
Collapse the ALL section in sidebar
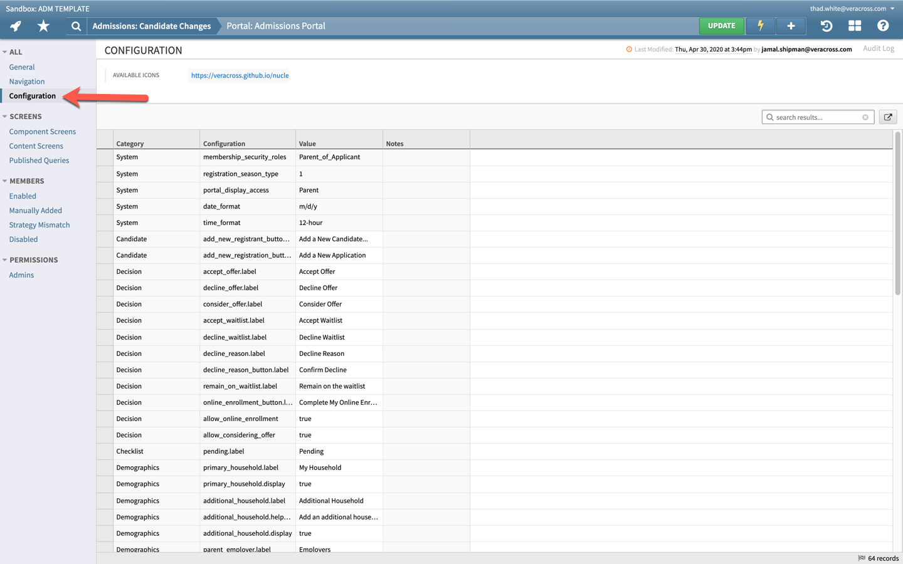5,52
